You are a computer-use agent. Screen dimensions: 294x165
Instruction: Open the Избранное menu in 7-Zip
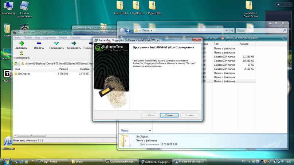click(x=49, y=37)
